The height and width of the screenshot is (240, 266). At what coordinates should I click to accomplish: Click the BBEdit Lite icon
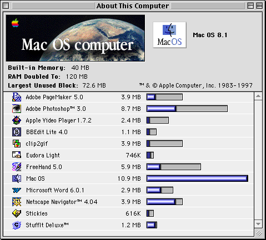(17, 132)
